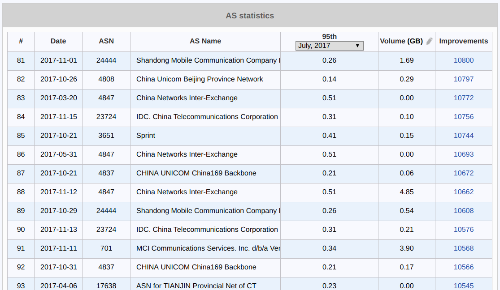
Task: Select ASN cell 17638
Action: 106,284
